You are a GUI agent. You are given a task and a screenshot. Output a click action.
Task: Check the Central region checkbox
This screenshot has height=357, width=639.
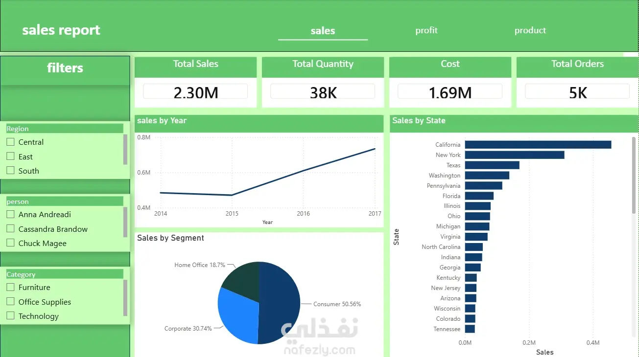click(x=10, y=142)
